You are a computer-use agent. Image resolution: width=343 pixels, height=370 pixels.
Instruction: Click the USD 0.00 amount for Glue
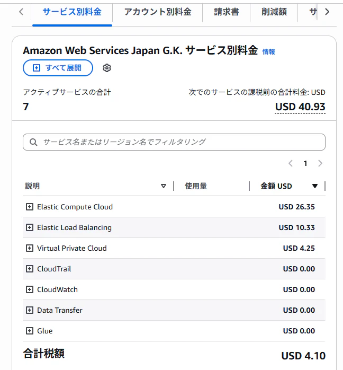299,331
